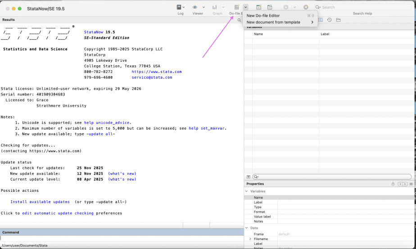Click the Break (stop) toolbar icon
Viewport: 416px width, 249px height.
click(x=306, y=7)
